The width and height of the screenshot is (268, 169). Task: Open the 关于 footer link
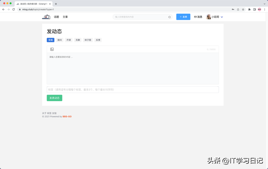44,113
